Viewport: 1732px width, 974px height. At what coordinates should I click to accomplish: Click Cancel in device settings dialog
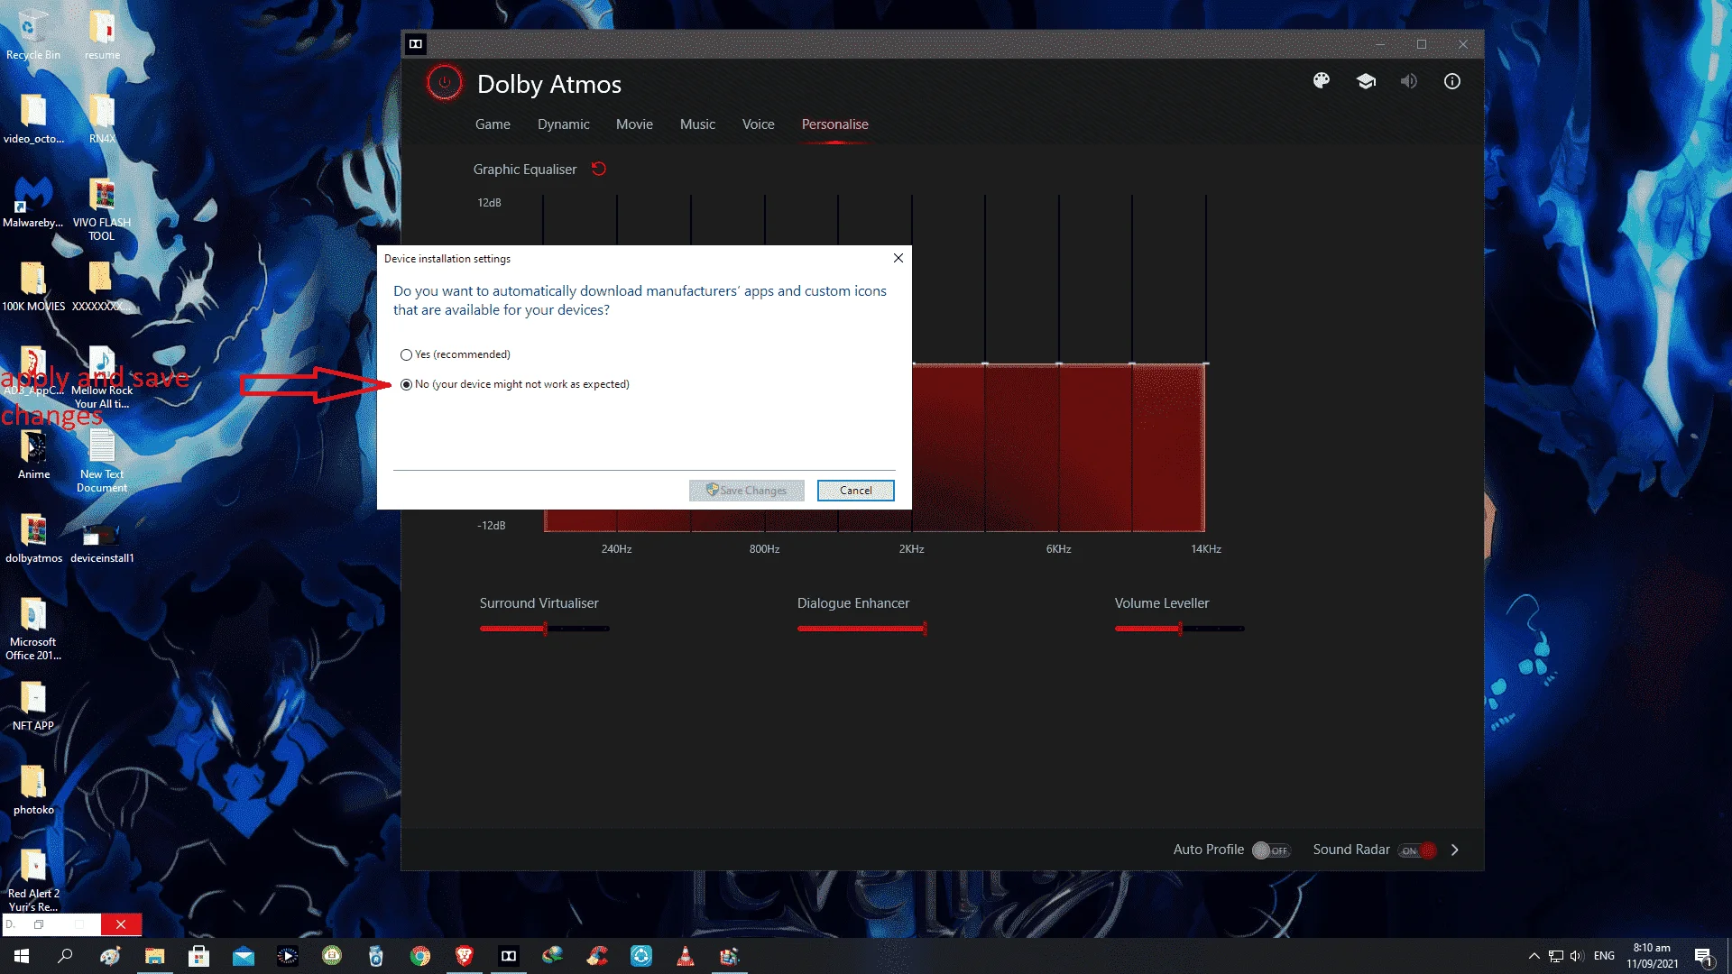(x=855, y=491)
